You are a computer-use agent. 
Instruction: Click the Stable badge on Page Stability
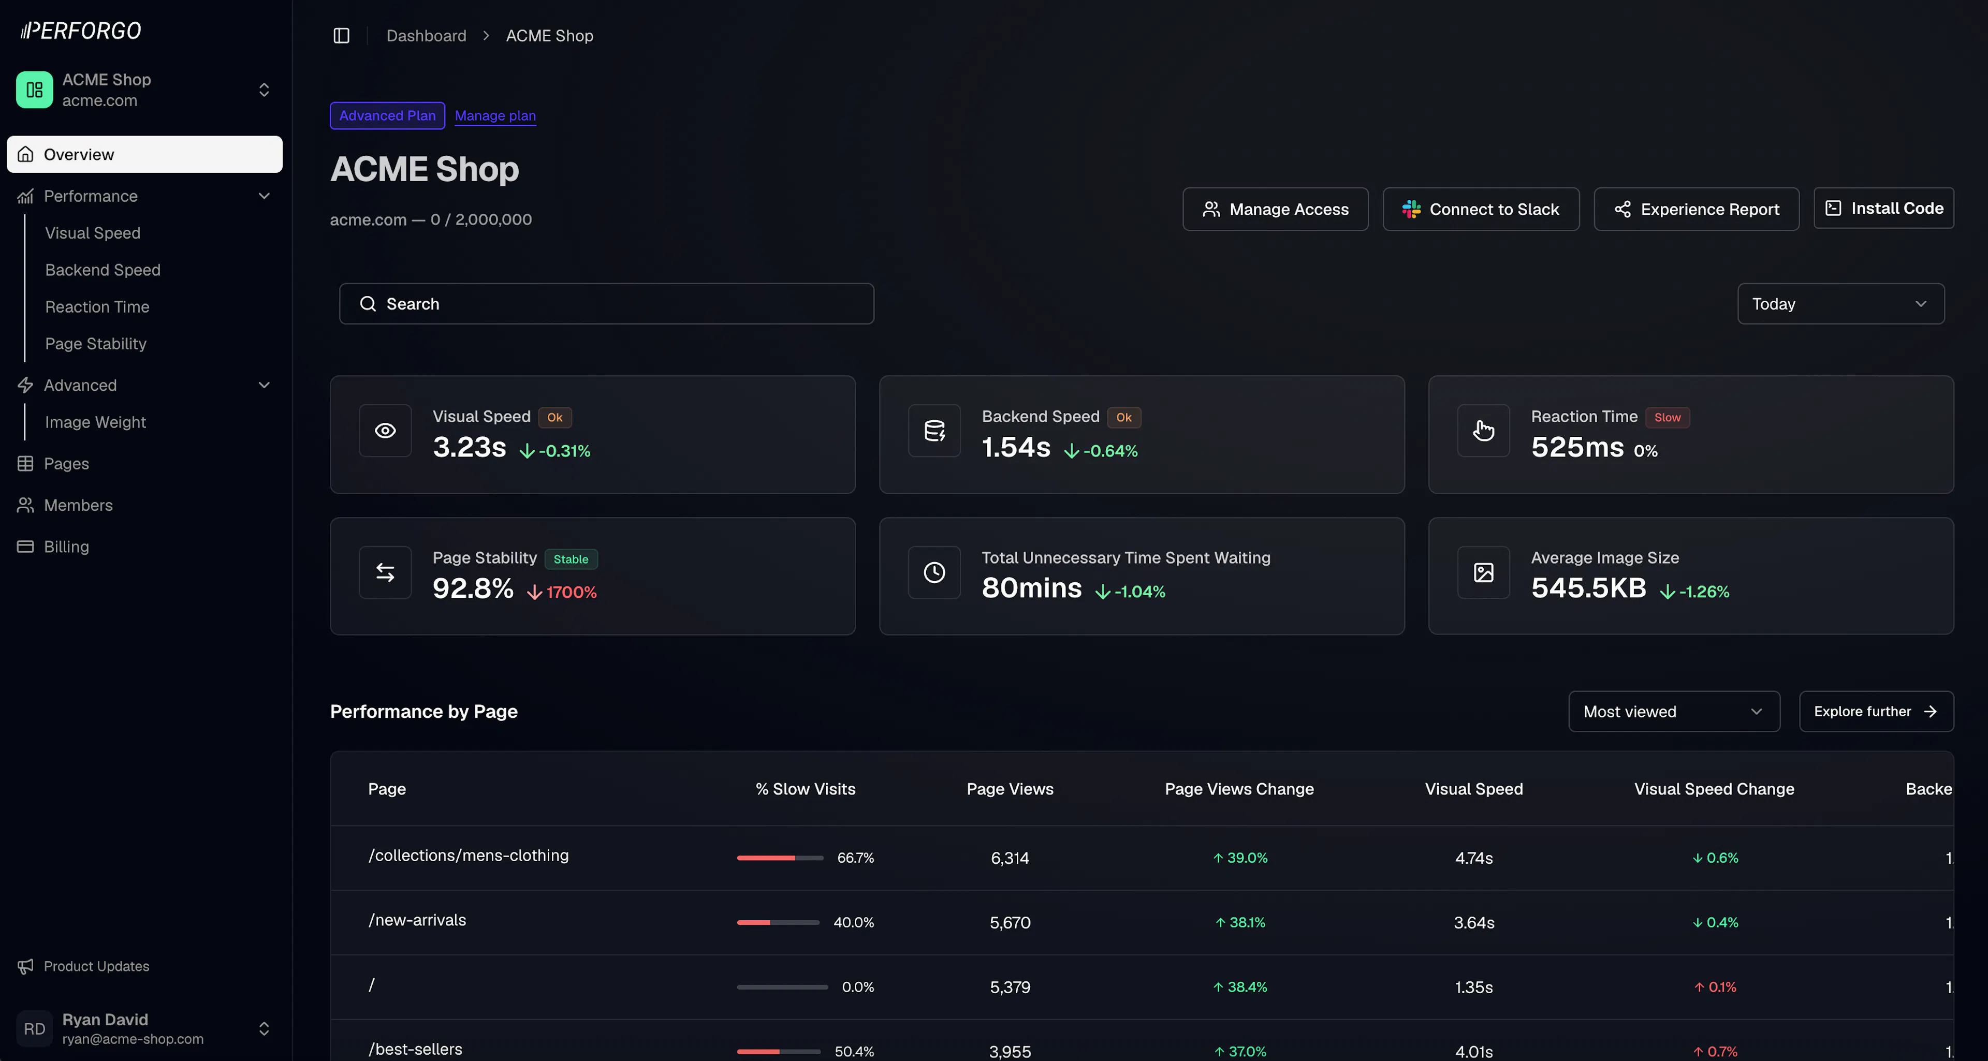[x=571, y=559]
